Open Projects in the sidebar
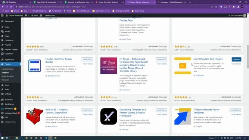The width and height of the screenshot is (249, 140). tap(8, 45)
